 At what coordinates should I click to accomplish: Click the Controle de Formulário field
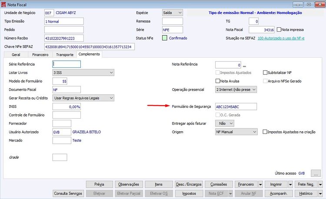(x=67, y=115)
